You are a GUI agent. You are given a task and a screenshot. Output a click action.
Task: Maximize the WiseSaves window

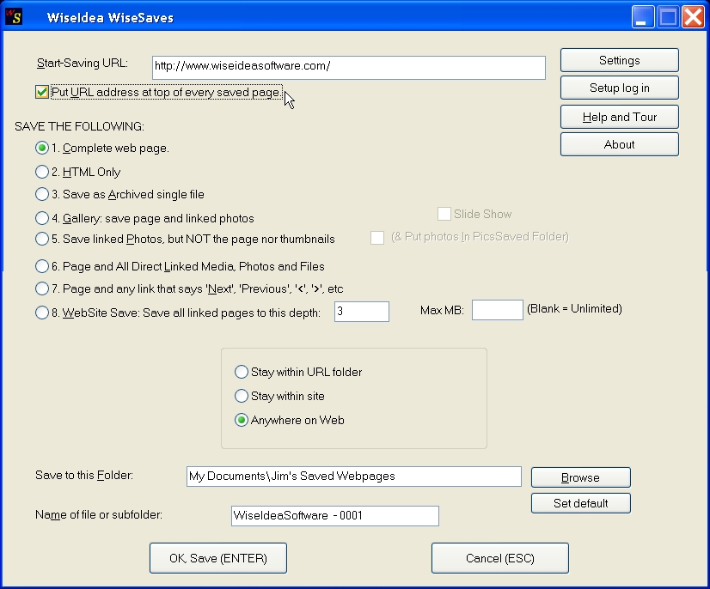click(x=668, y=17)
